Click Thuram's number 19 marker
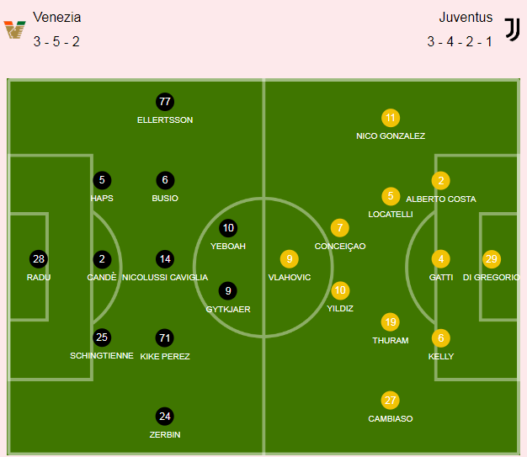Screen dimensions: 527x457 pos(391,321)
